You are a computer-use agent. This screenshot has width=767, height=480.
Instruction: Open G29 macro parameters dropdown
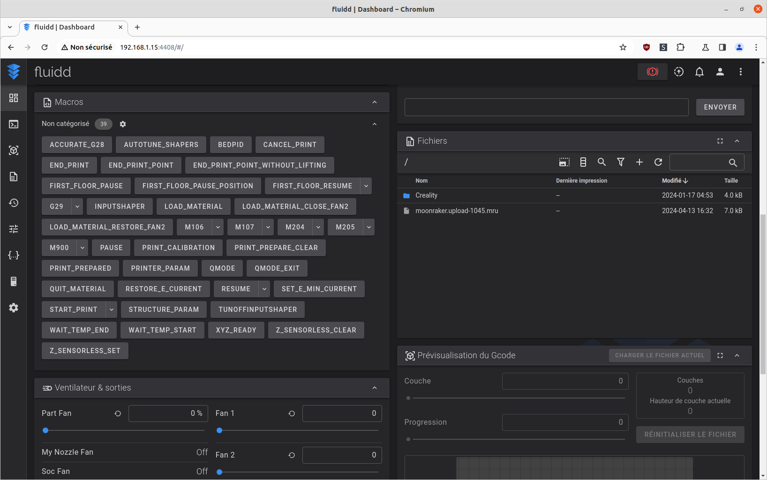[x=77, y=207]
